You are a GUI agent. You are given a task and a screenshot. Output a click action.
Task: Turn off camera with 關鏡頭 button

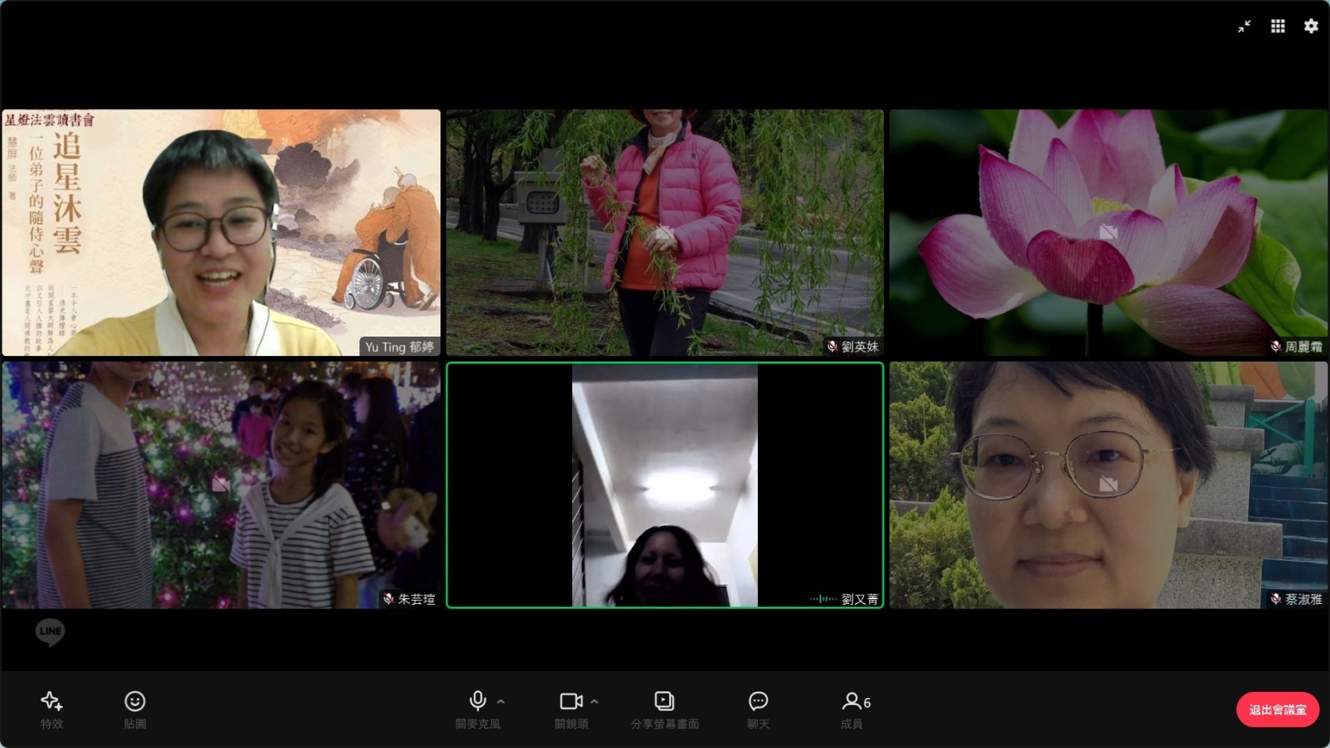(571, 702)
